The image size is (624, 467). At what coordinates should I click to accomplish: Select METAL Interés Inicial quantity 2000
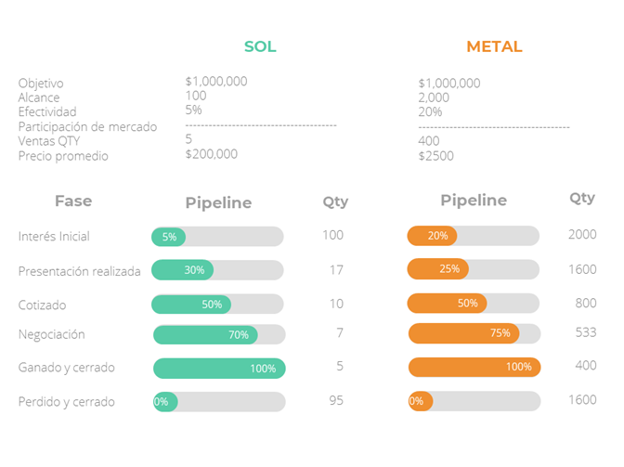[x=582, y=235]
